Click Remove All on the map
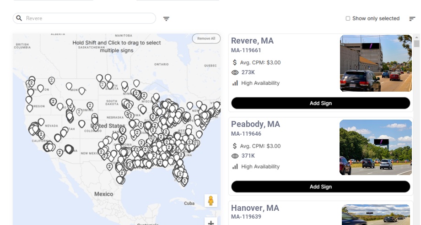The image size is (421, 225). [206, 38]
